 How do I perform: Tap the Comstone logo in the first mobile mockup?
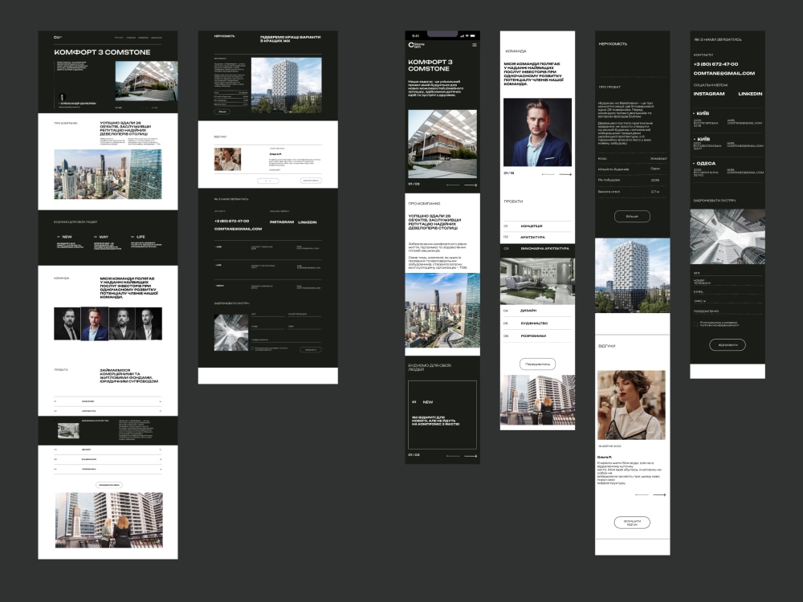(416, 45)
